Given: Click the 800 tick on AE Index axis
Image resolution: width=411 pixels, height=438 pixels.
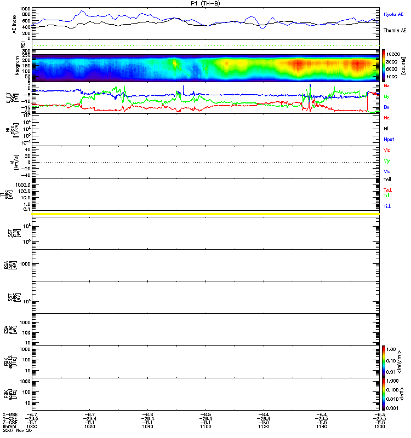Looking at the screenshot, I should click(25, 15).
